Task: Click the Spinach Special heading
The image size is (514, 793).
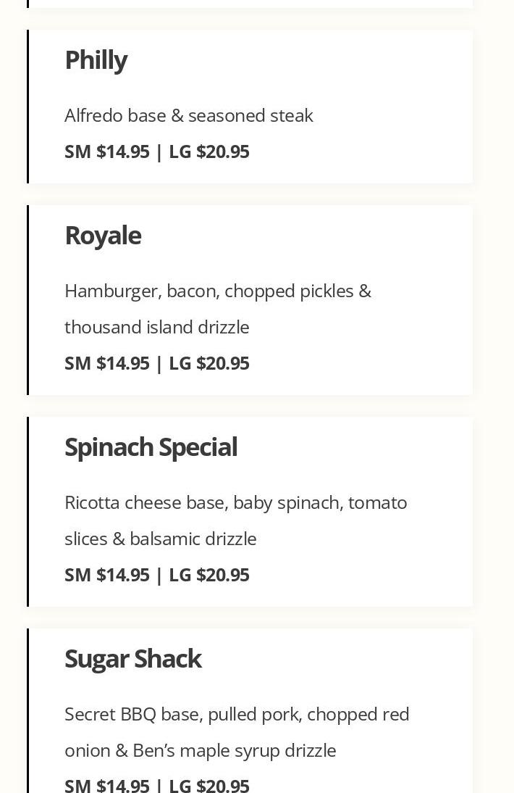Action: 151,447
